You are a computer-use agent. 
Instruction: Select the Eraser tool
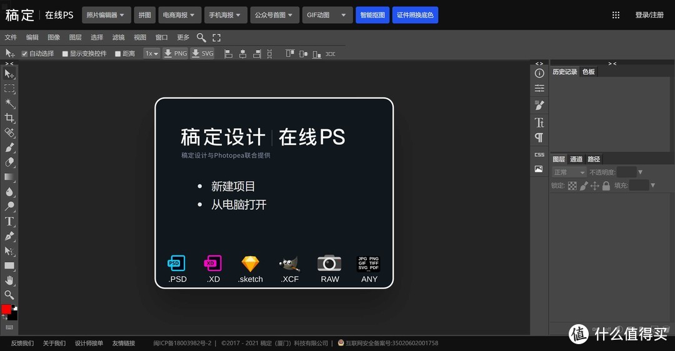pos(9,162)
